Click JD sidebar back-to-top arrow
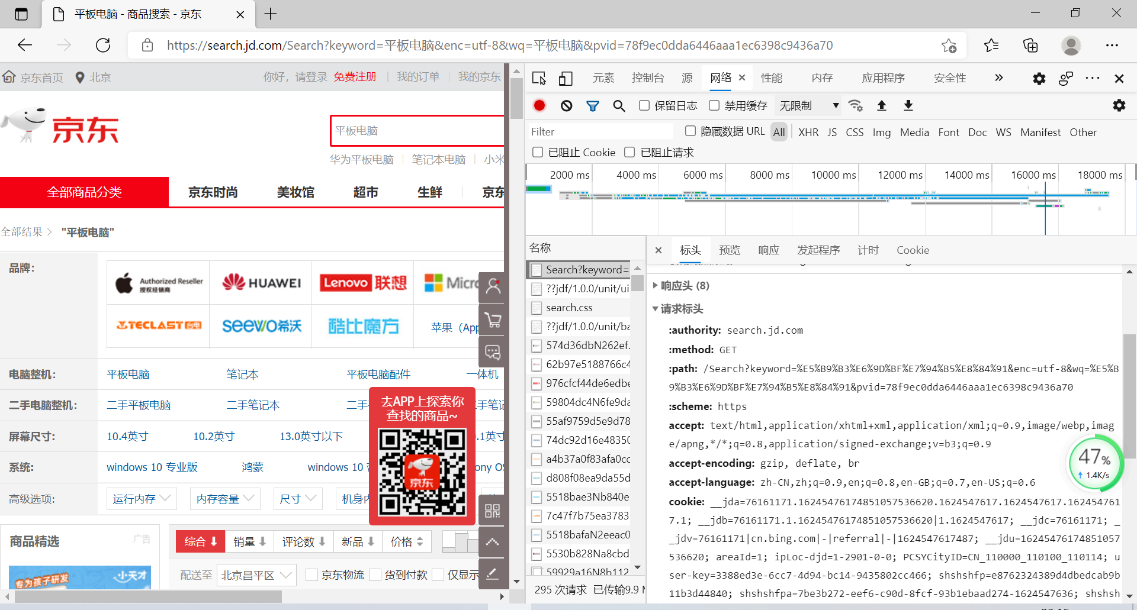Screen dimensions: 1137x610 click(493, 541)
